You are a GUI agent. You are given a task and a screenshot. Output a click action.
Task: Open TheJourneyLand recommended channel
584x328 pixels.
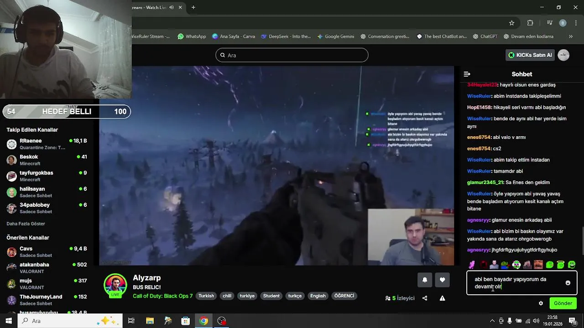[x=46, y=300]
